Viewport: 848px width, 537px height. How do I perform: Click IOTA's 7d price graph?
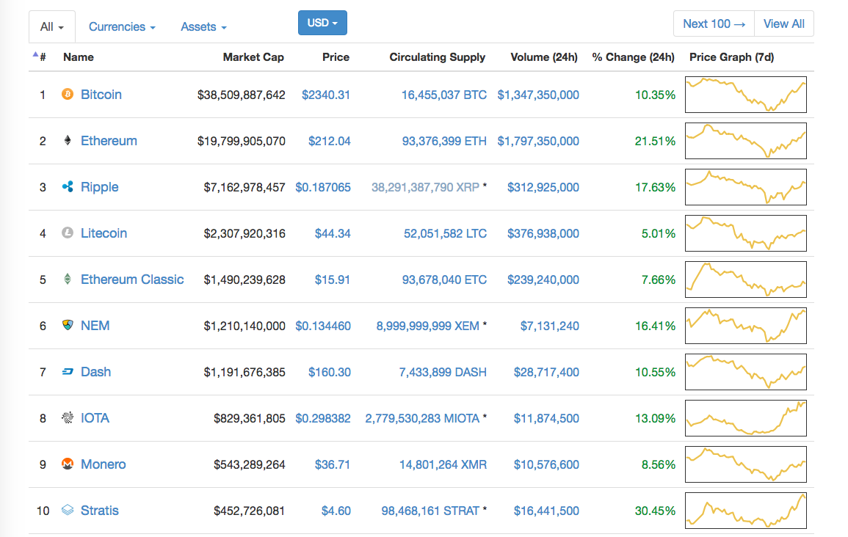(746, 417)
